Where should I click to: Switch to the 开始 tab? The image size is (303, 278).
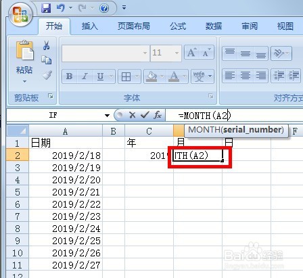pos(54,26)
